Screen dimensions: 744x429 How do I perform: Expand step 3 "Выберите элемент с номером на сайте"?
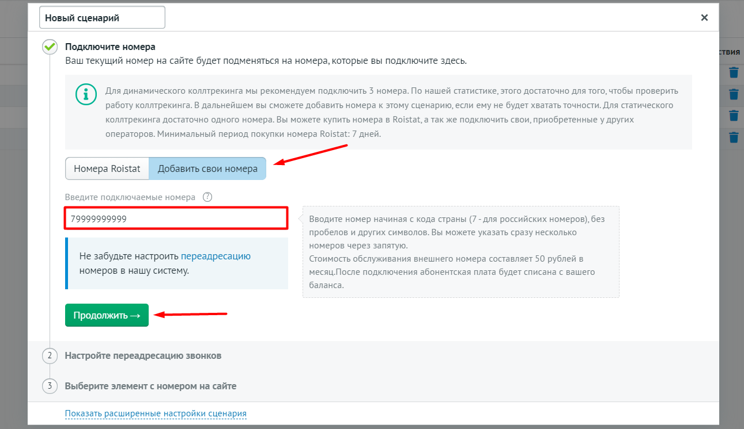click(x=150, y=386)
